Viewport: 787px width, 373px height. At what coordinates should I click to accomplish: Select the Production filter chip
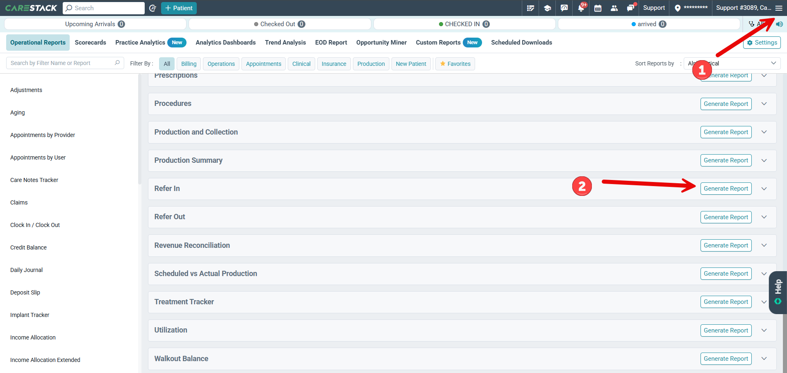[371, 64]
